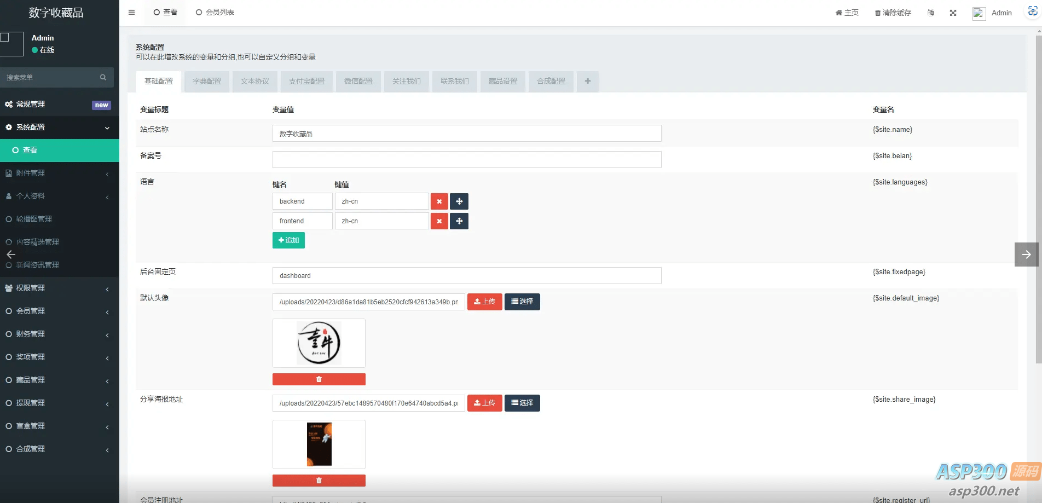Expand 附件管理 sidebar menu
The image size is (1042, 503).
pos(60,173)
